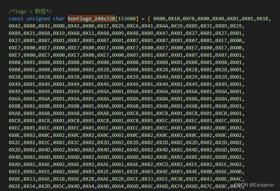Click the hex value 0X6C
This screenshot has width=280, height=191.
tap(147, 186)
